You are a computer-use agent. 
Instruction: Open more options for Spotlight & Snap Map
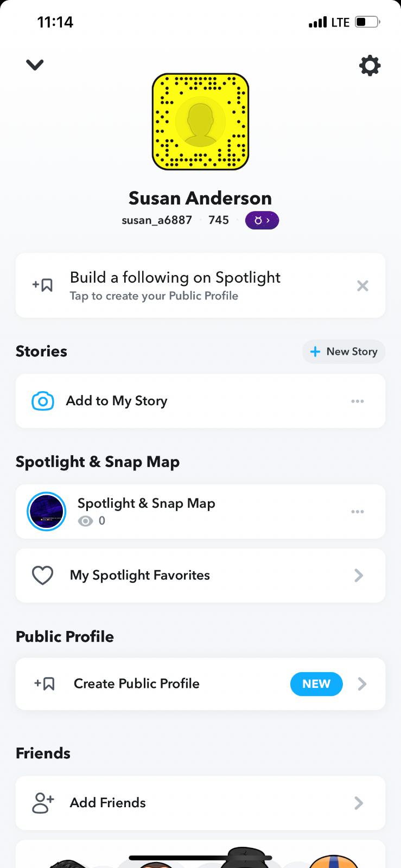(x=357, y=512)
